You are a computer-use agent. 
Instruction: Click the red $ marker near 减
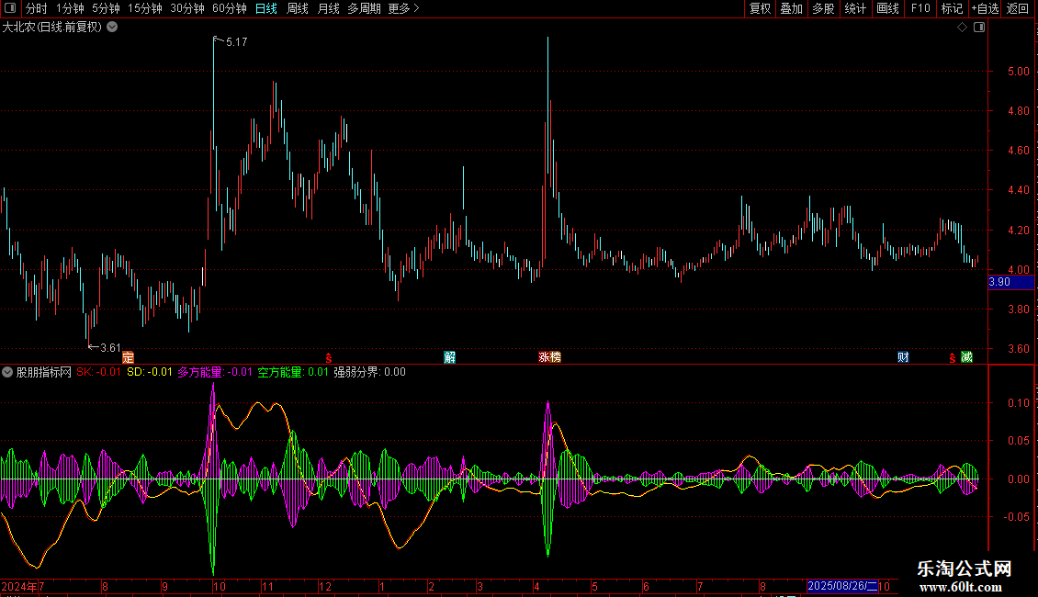point(952,357)
